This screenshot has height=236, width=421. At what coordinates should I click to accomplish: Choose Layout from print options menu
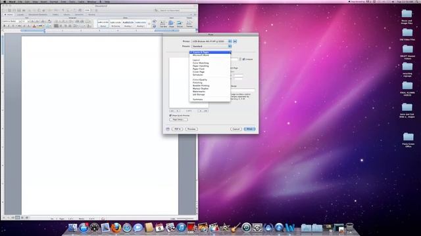coord(210,60)
